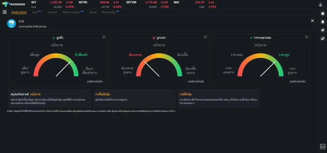
Task: Click red X icon beside ถูกเวลา
Action: [154, 38]
